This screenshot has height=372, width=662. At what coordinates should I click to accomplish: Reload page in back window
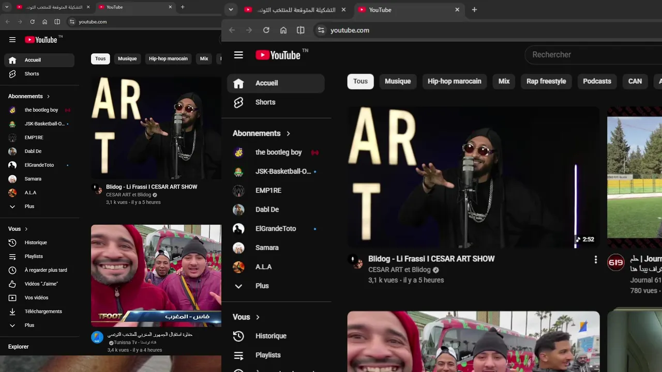(32, 22)
